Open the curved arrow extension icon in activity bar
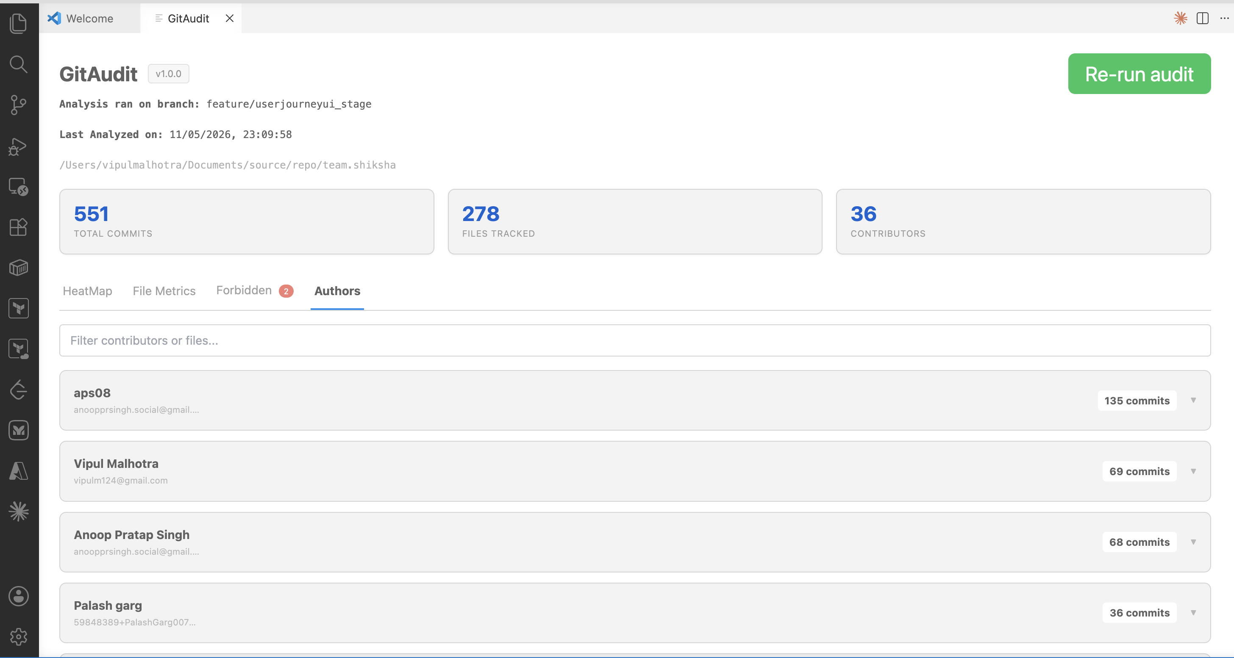The height and width of the screenshot is (658, 1234). coord(18,390)
